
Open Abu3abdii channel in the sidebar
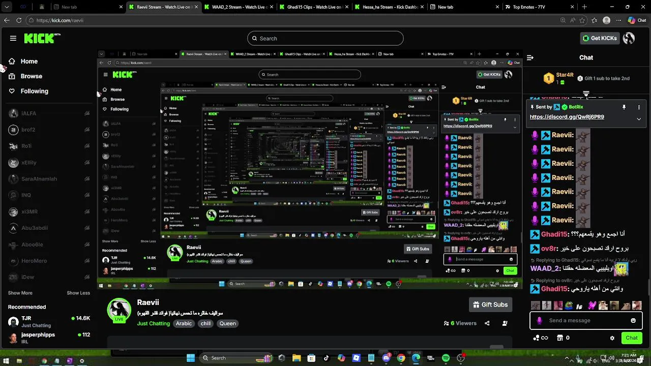tap(49, 228)
